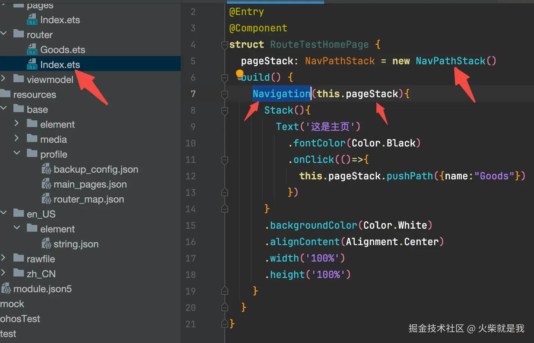Expand the rawfile folder

[x=3, y=257]
